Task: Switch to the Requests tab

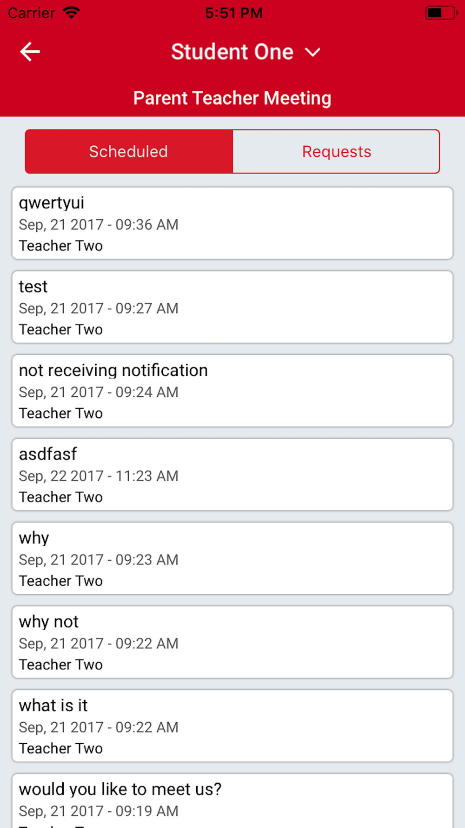Action: click(336, 151)
